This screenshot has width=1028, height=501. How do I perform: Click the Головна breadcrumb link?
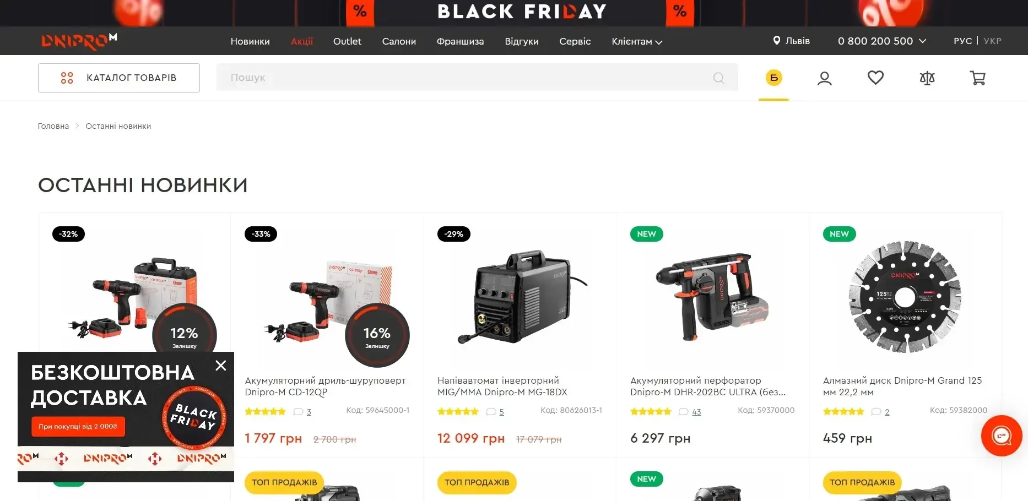[x=53, y=126]
